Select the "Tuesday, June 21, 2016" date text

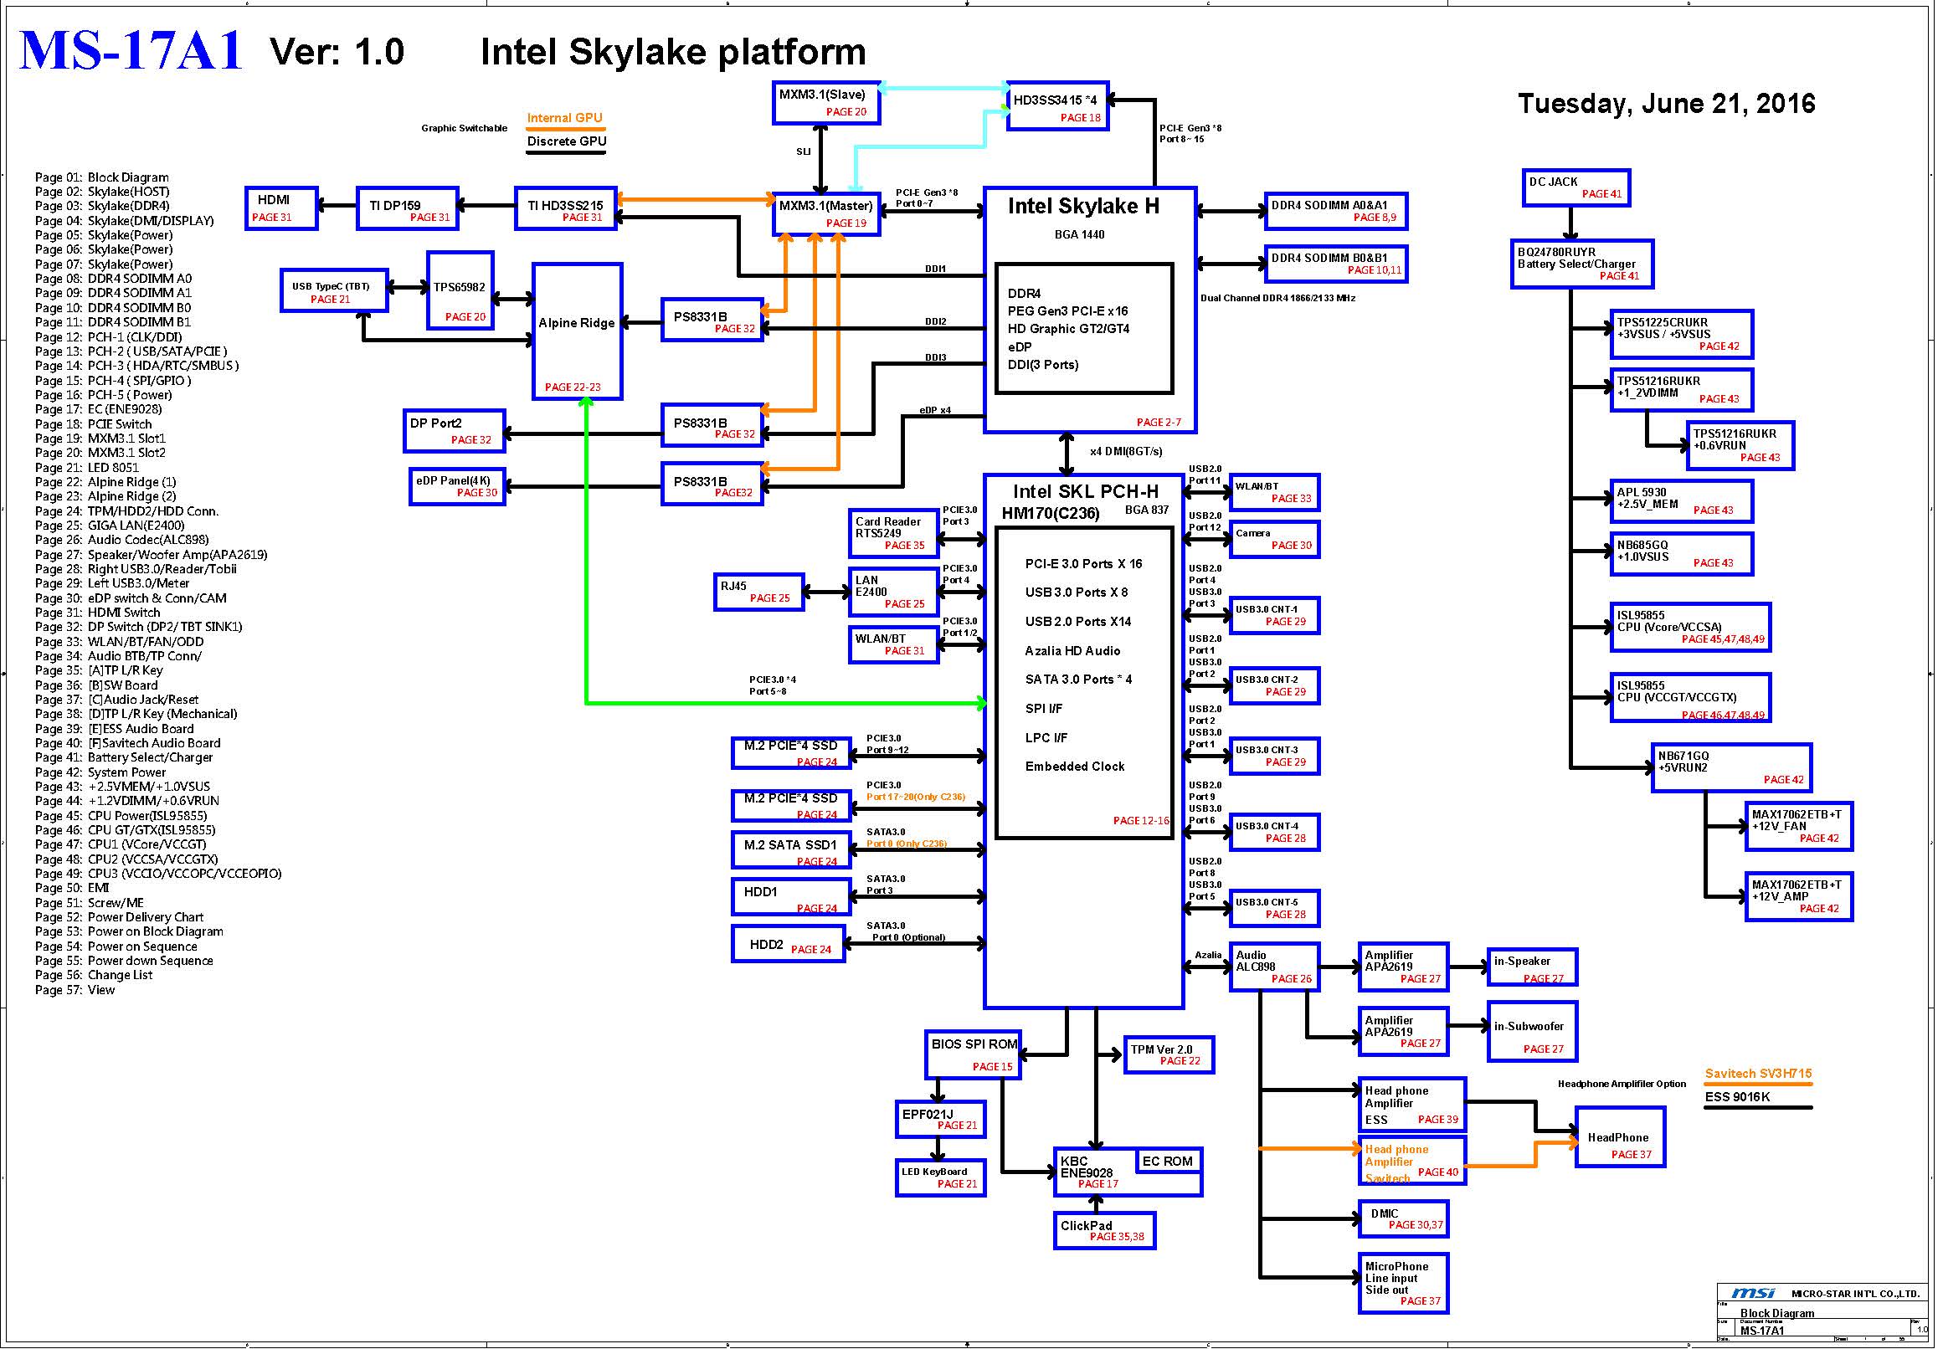pyautogui.click(x=1666, y=103)
